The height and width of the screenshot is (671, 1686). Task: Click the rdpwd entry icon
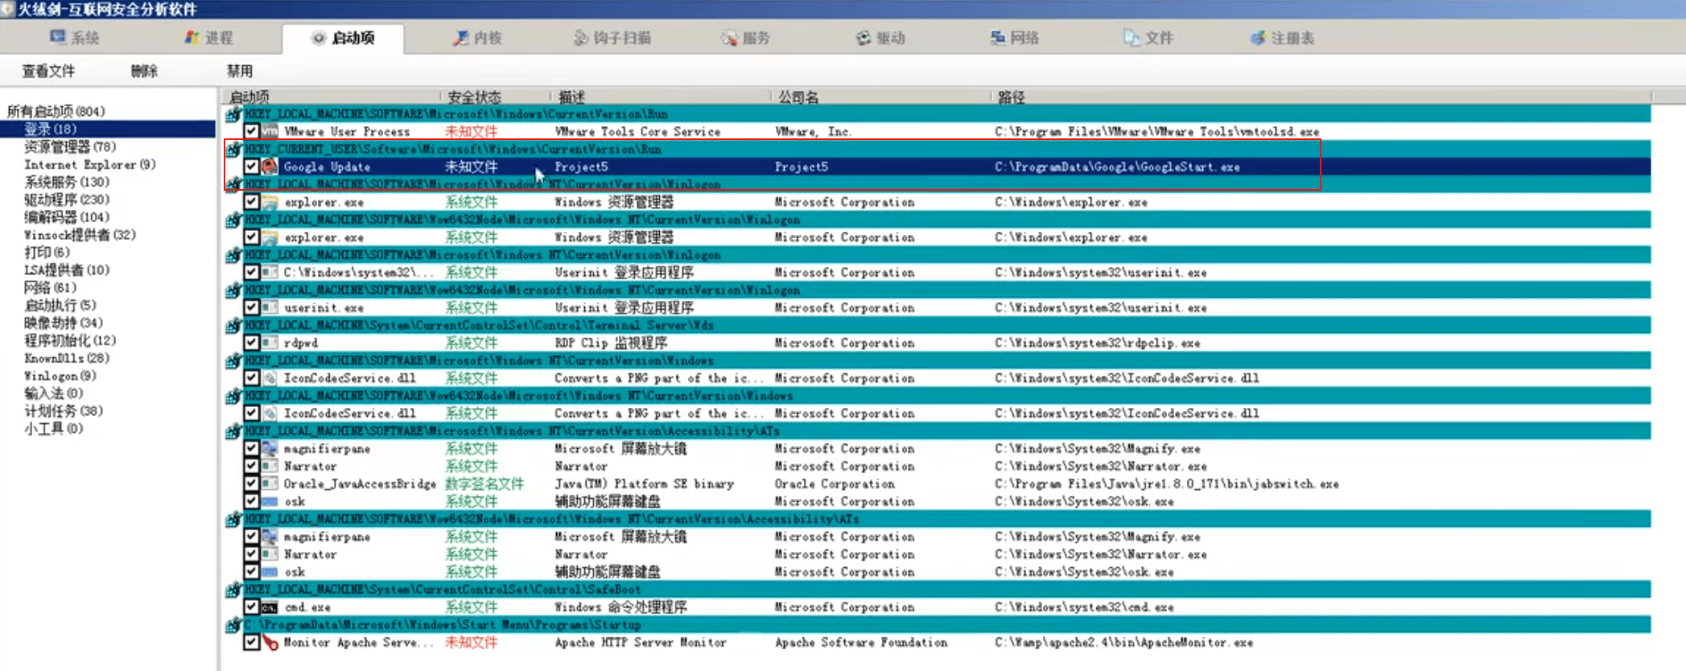tap(270, 343)
